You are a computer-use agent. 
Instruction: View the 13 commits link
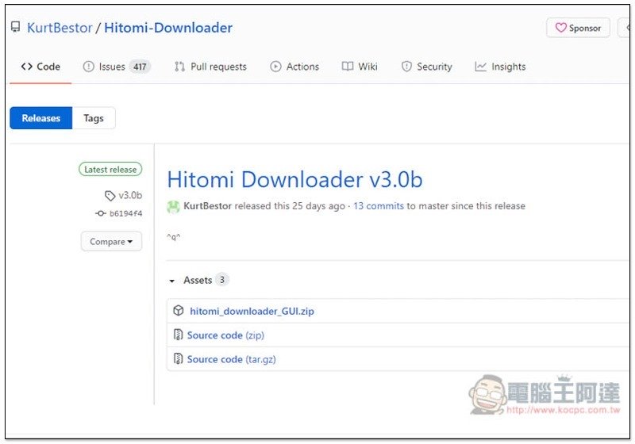pos(379,206)
